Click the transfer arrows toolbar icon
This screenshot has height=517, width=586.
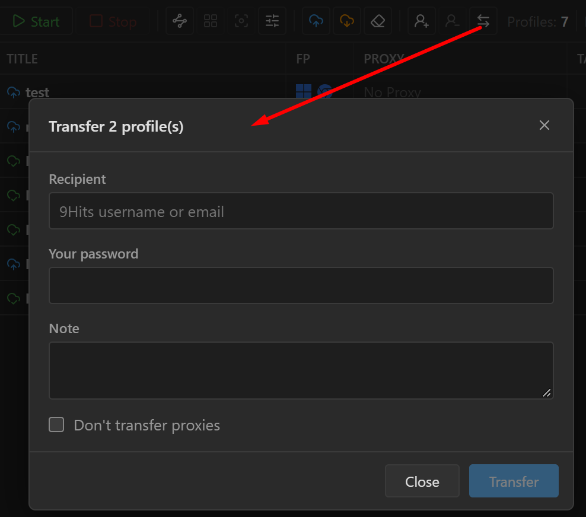483,21
